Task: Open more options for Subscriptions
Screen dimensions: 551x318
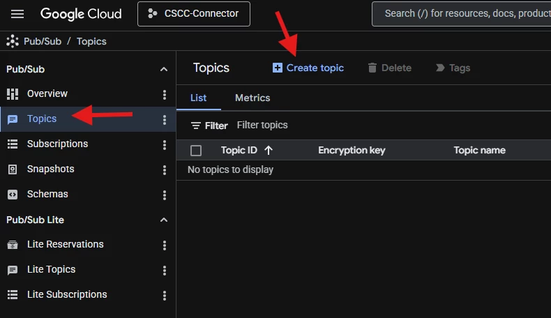Action: tap(165, 145)
